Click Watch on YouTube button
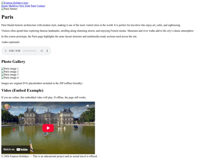This screenshot has height=160, width=214. [15, 149]
